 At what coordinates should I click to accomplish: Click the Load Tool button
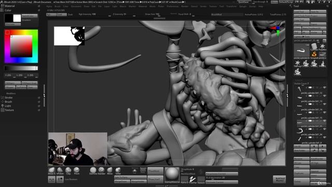(301, 11)
